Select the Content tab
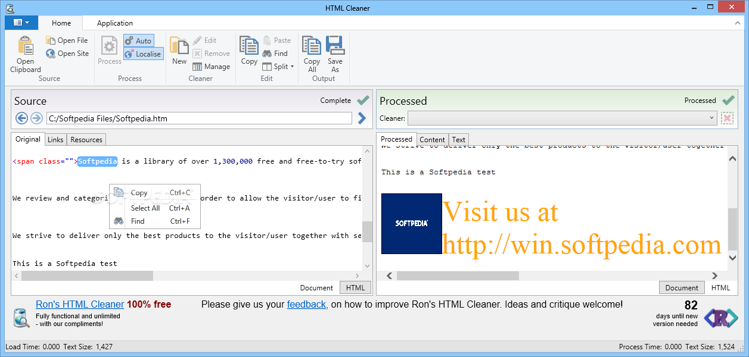Image resolution: width=749 pixels, height=357 pixels. (x=433, y=140)
